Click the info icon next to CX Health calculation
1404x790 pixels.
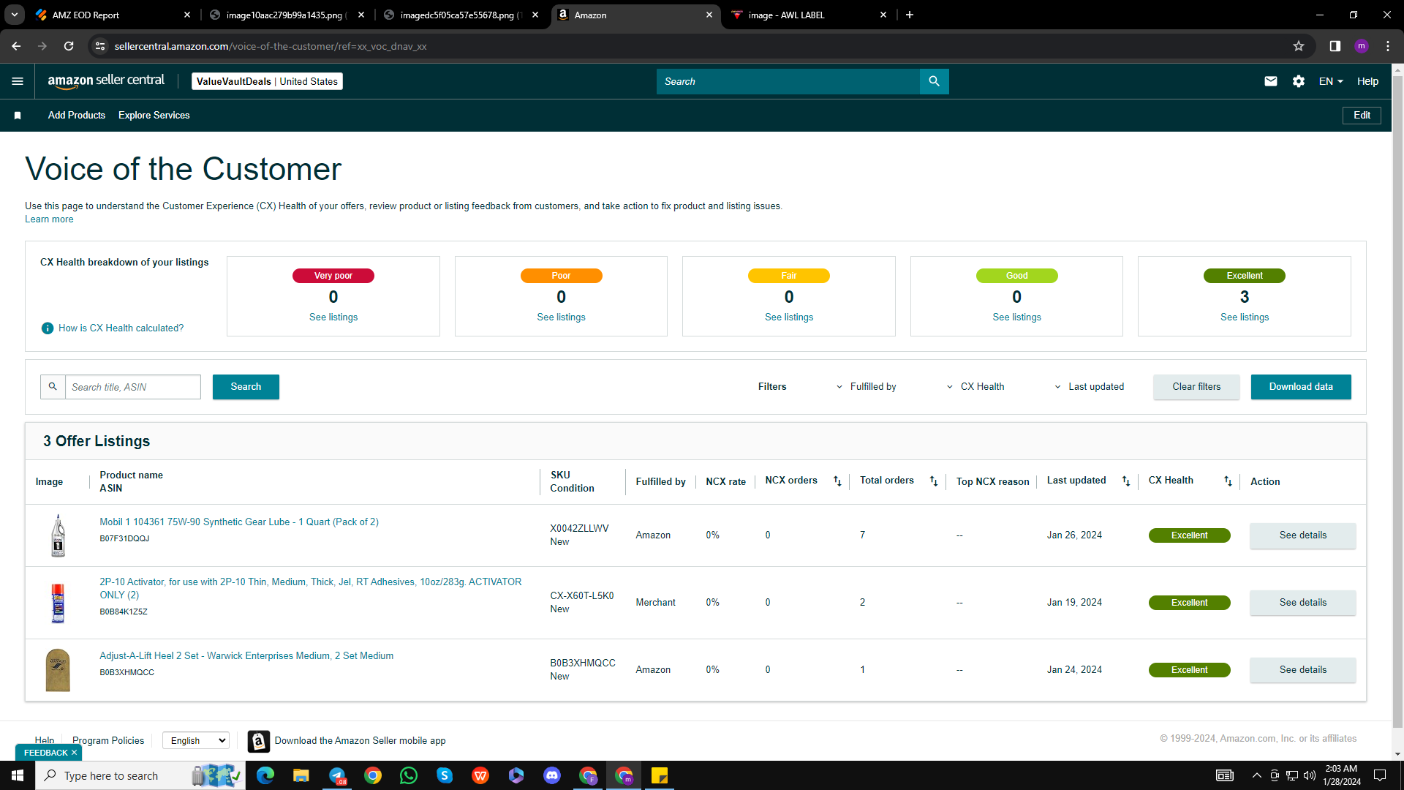(48, 328)
